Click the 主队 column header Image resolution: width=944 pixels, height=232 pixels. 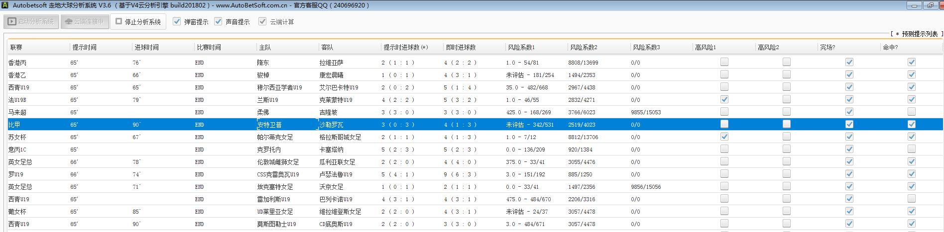click(x=265, y=47)
